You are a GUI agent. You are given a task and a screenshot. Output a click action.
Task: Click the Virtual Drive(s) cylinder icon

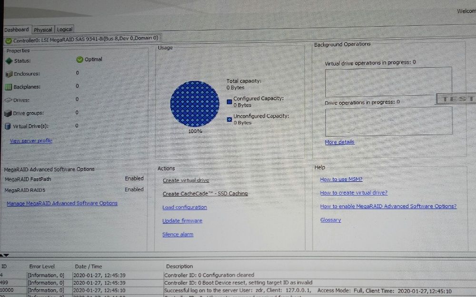8,126
